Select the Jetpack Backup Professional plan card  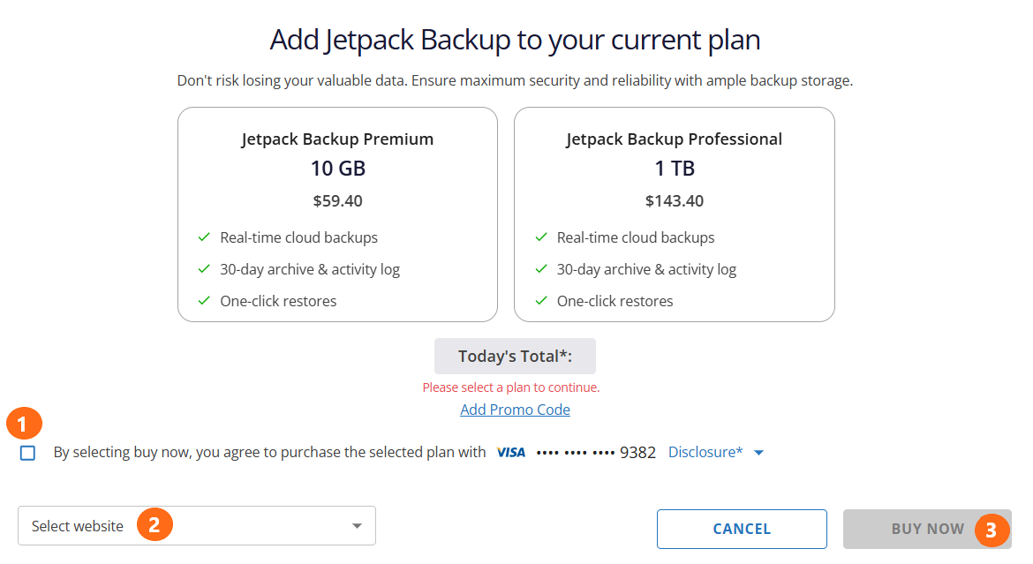pyautogui.click(x=674, y=214)
